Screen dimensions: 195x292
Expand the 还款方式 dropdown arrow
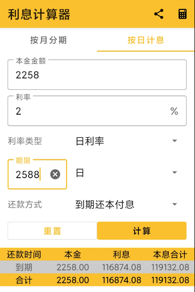[175, 204]
